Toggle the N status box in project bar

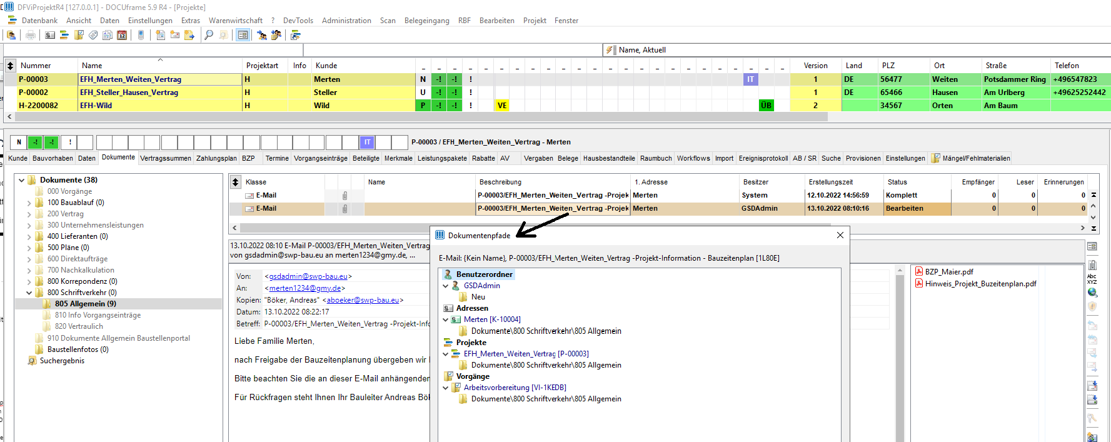[x=19, y=143]
